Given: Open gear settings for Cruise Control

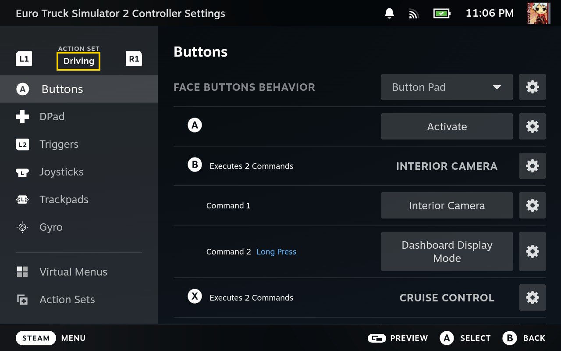Looking at the screenshot, I should pos(533,297).
